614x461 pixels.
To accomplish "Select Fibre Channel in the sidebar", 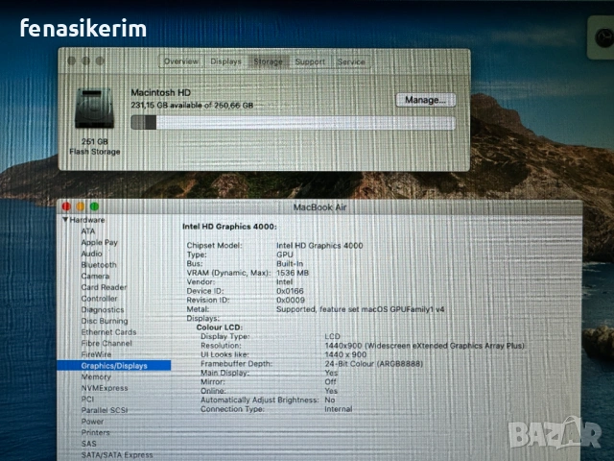I will click(106, 343).
